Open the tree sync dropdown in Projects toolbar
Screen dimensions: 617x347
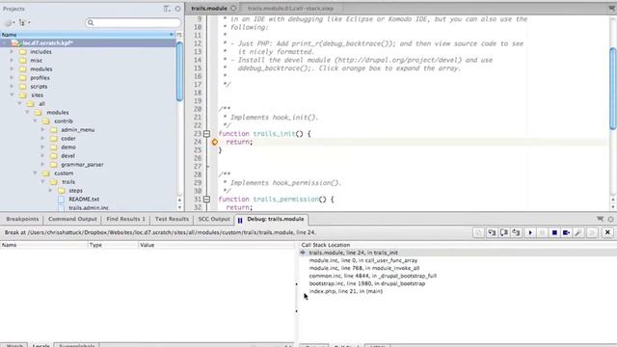[24, 22]
